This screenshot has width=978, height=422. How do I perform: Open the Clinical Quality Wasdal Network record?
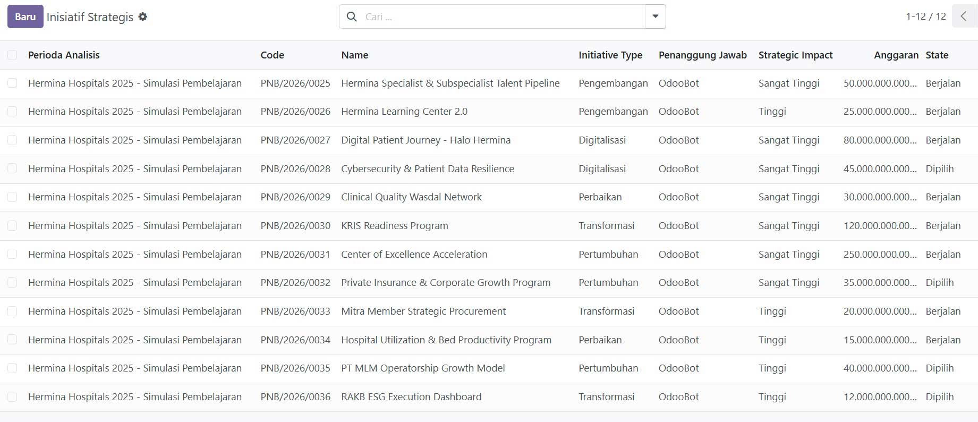point(411,197)
